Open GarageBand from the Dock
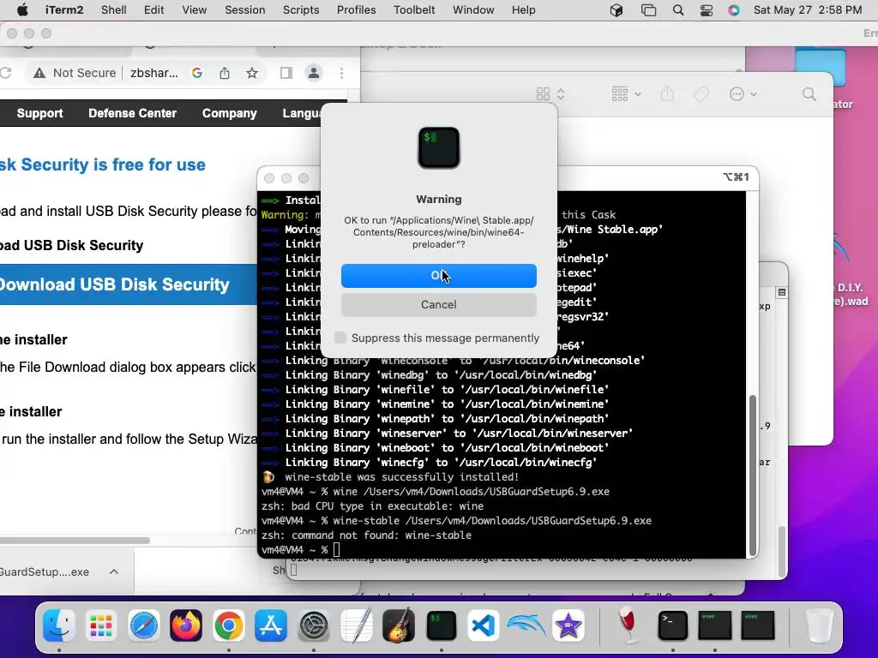Image resolution: width=878 pixels, height=658 pixels. click(399, 625)
